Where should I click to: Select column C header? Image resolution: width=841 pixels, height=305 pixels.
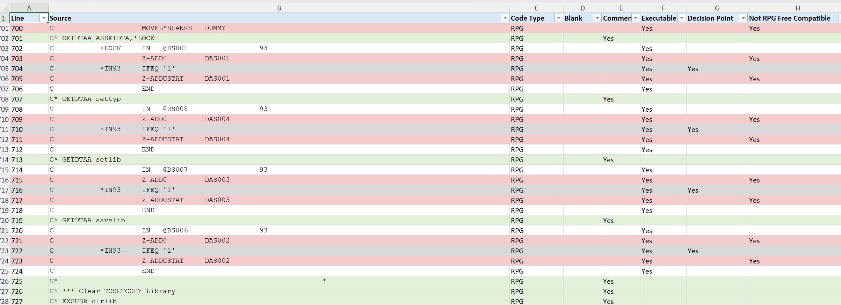point(536,8)
